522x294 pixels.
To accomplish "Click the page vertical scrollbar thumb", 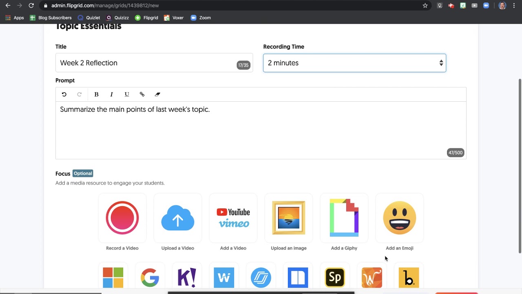I will (x=520, y=165).
